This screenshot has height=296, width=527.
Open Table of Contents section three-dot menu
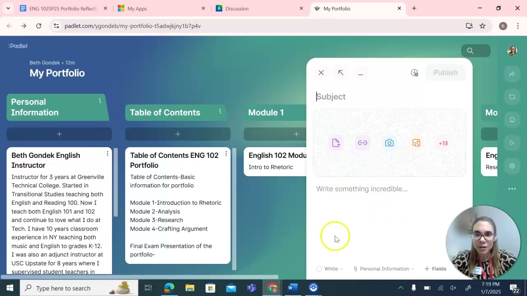220,111
